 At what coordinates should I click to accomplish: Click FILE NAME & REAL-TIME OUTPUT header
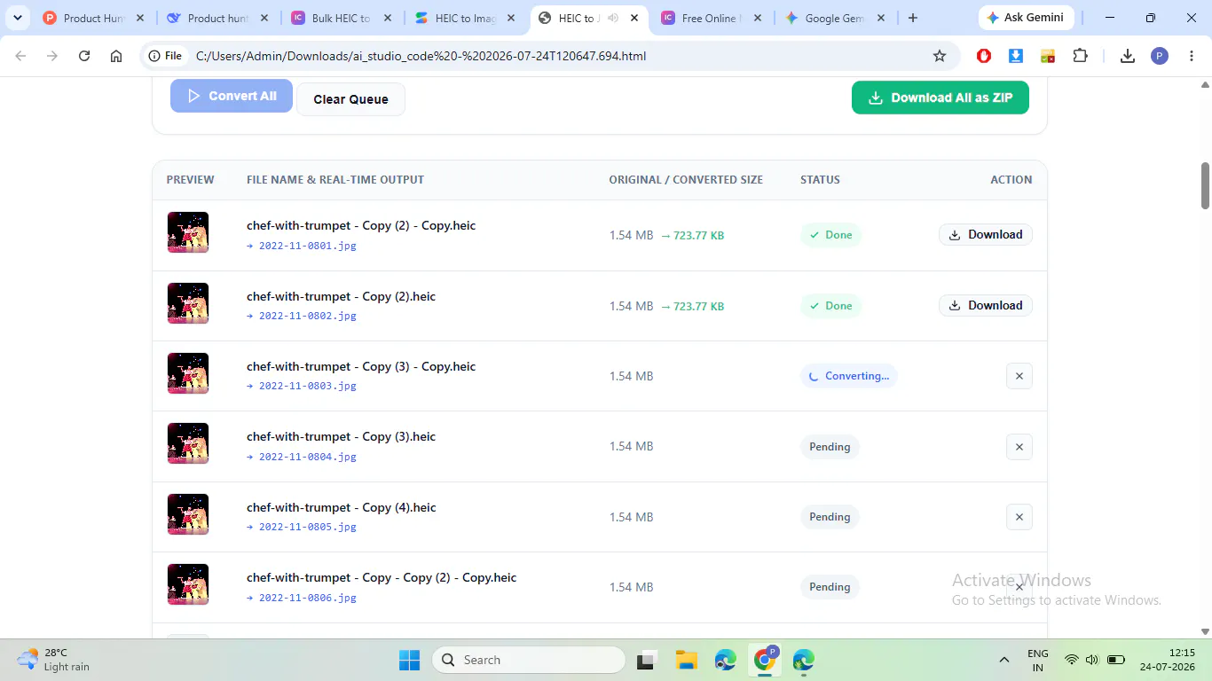click(x=335, y=179)
